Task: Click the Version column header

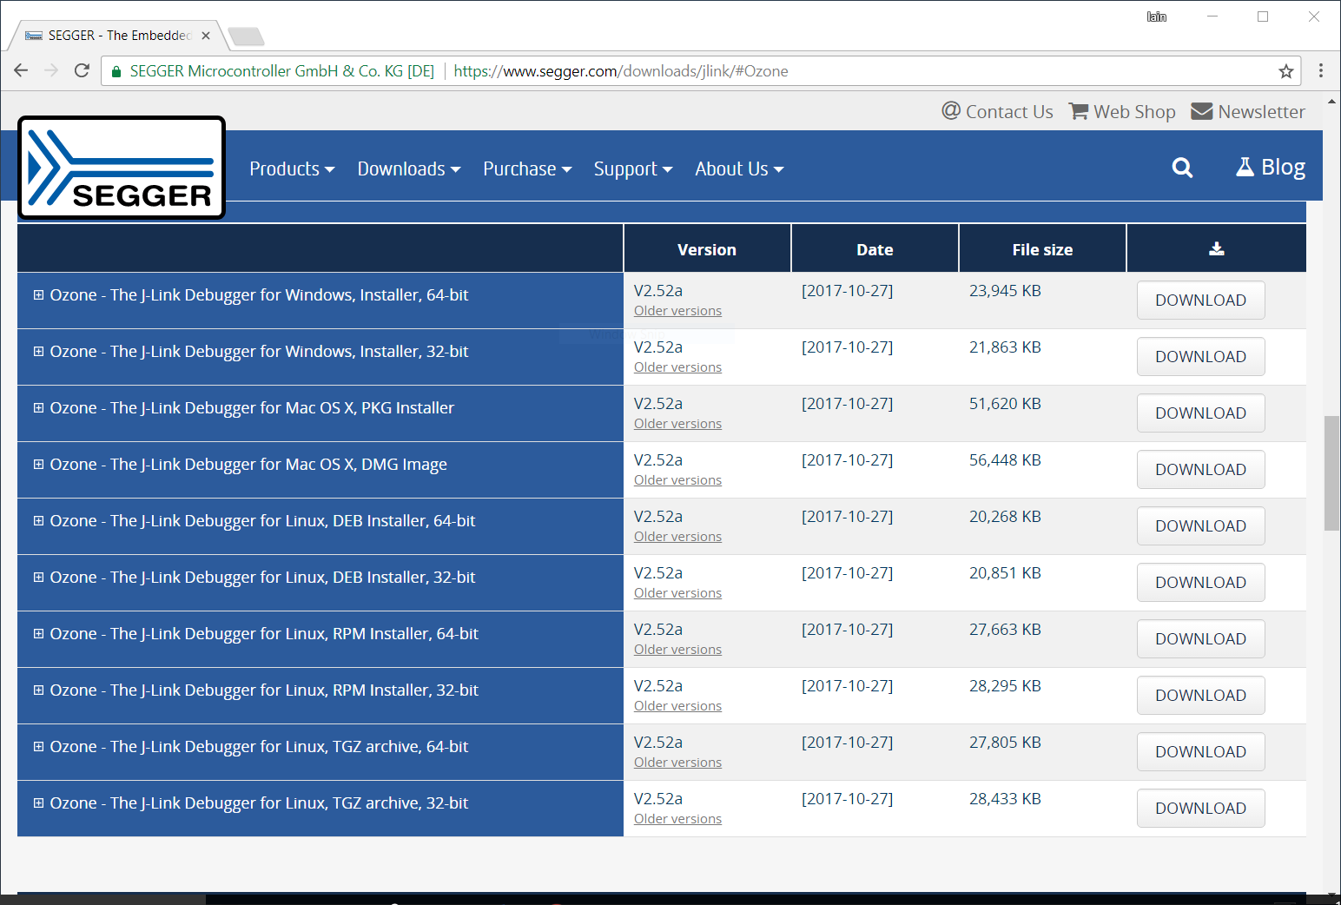Action: coord(707,249)
